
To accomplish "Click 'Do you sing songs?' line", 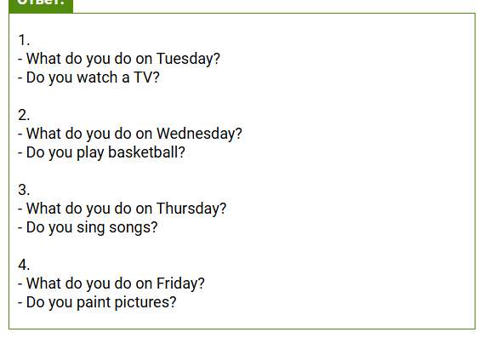I will pyautogui.click(x=88, y=228).
